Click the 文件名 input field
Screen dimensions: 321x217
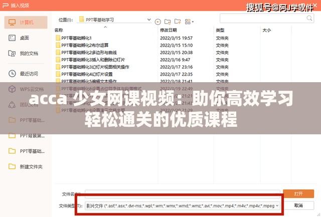point(183,194)
